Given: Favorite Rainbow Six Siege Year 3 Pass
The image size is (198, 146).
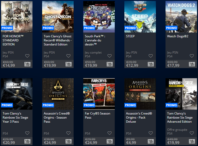Looking at the screenshot, I should tap(27, 133).
